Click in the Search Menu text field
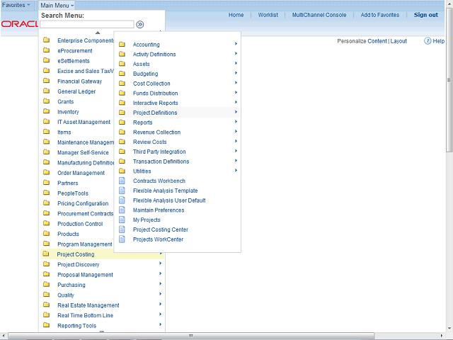The height and width of the screenshot is (340, 453). point(86,24)
